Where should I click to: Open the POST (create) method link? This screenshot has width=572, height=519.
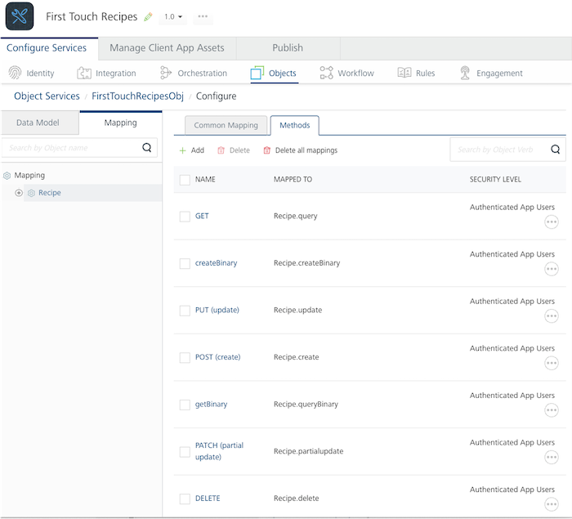pos(218,357)
